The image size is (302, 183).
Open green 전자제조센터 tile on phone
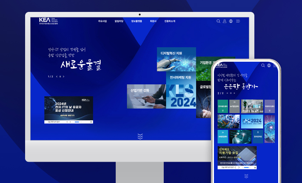223,106
